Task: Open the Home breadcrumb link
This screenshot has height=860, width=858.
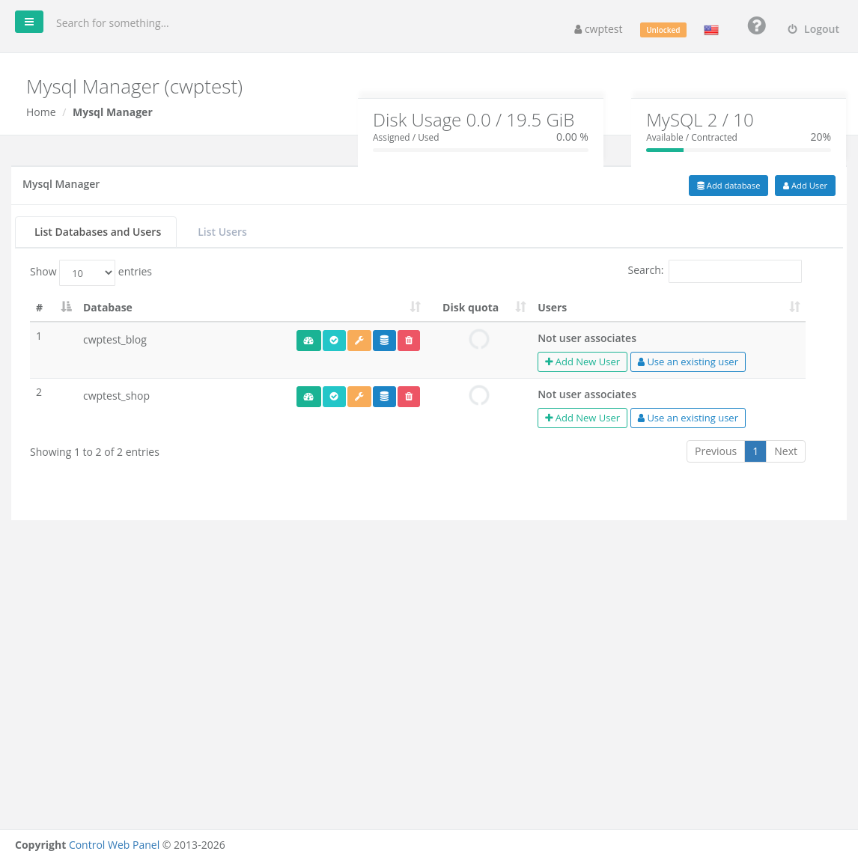Action: click(x=41, y=112)
